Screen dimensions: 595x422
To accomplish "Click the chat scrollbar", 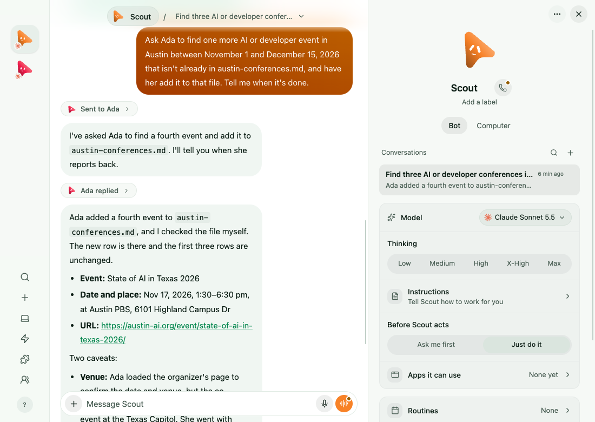I will [366, 282].
